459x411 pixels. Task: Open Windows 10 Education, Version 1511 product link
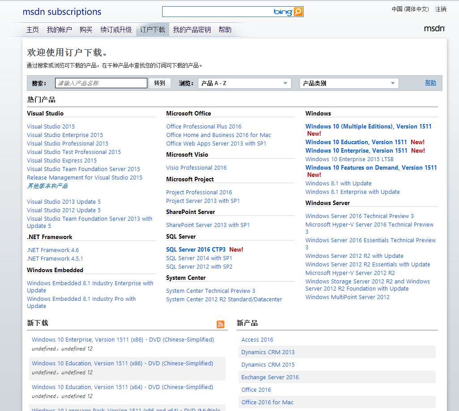356,142
